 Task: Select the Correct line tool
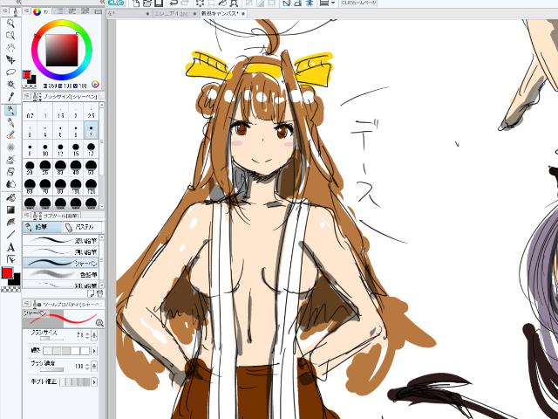[10, 258]
